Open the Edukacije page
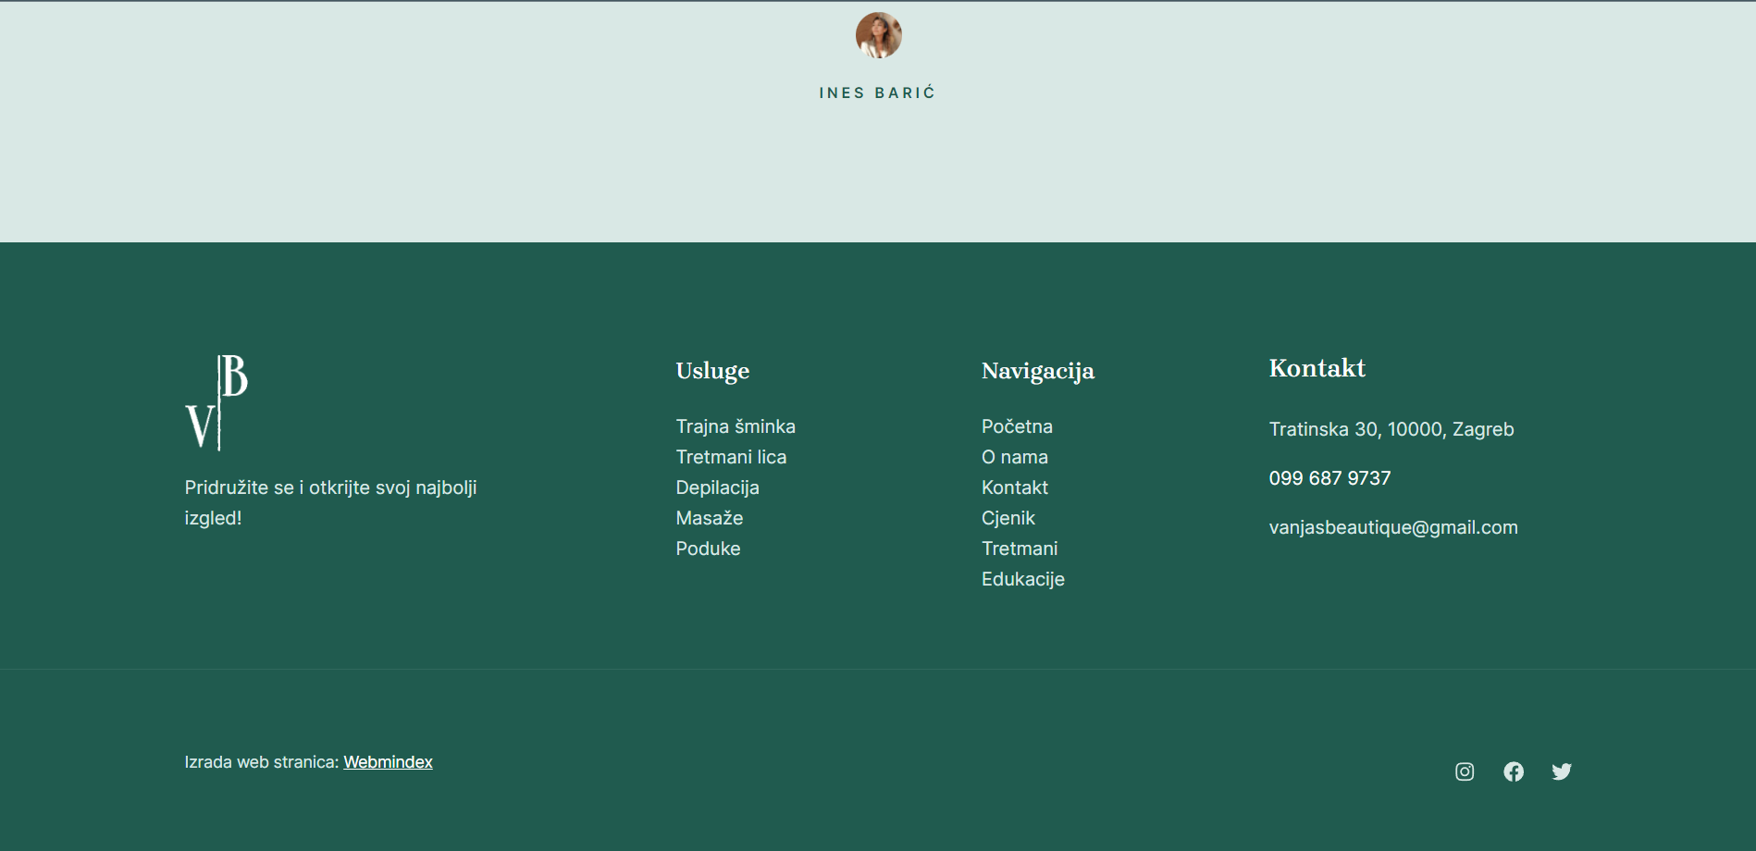This screenshot has height=851, width=1756. point(1022,579)
